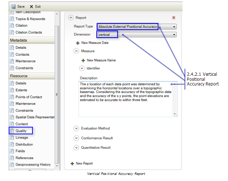
Task: Open the Distribution page
Action: point(24,144)
